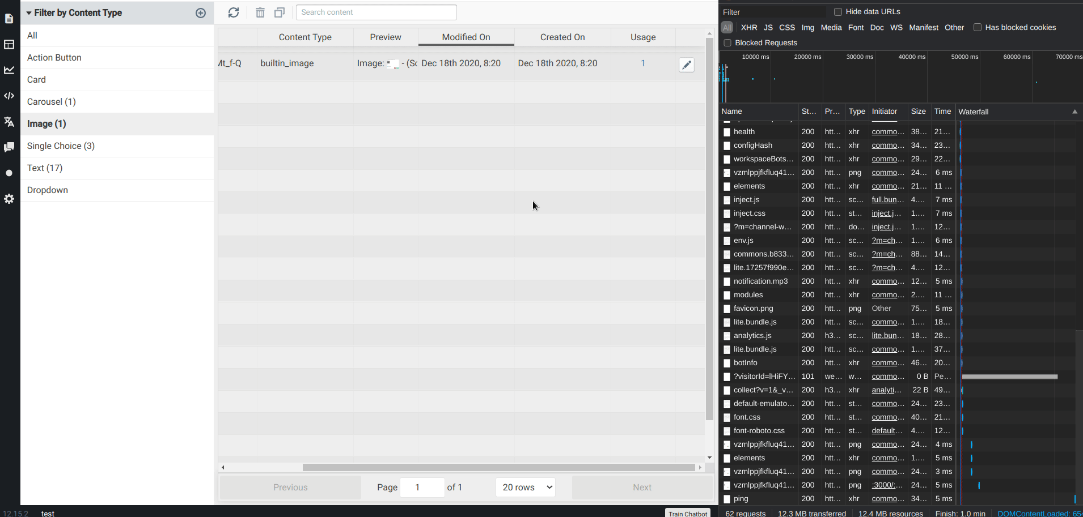Select the botInfo network request
This screenshot has height=517, width=1083.
(745, 363)
